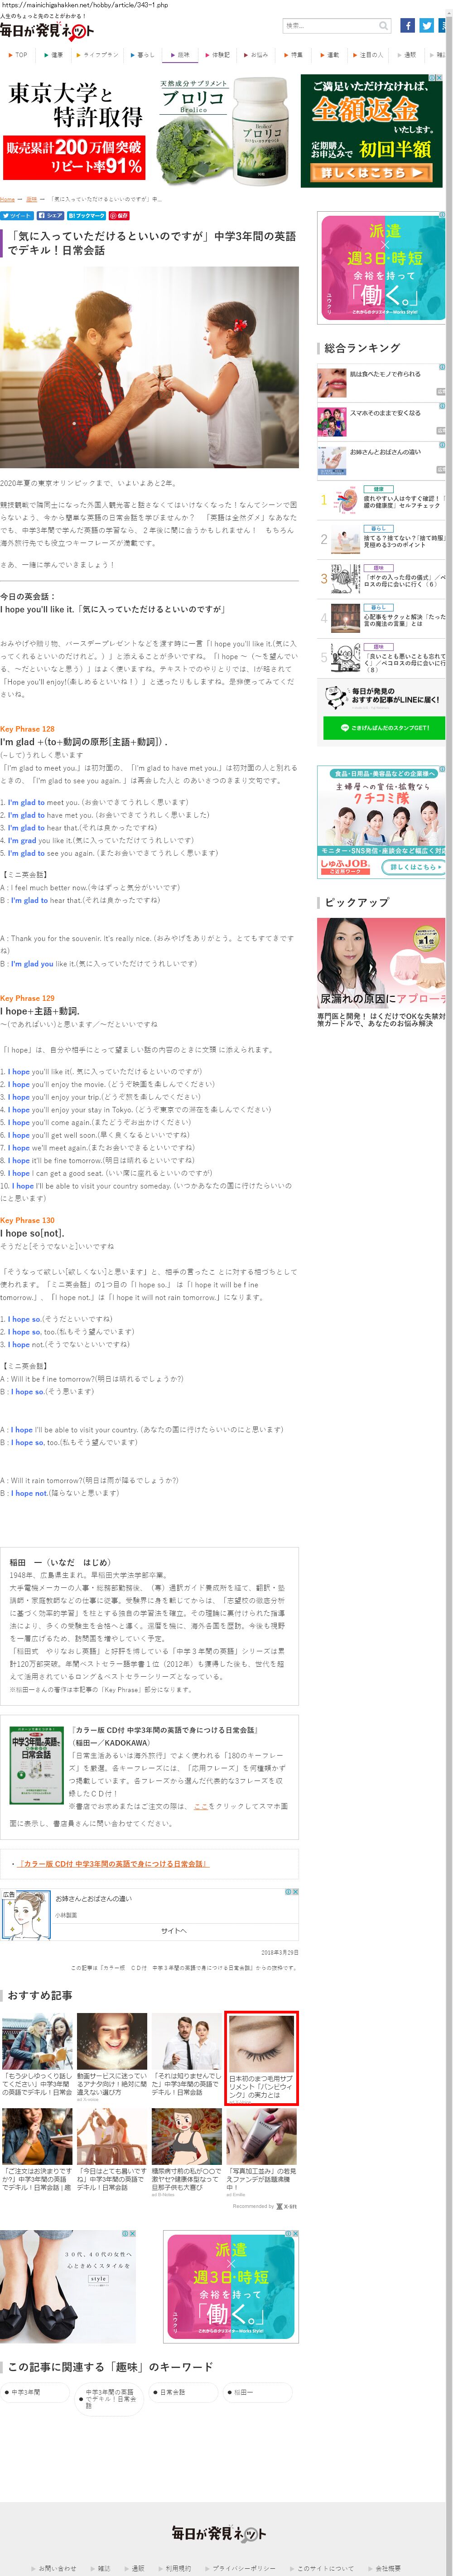Image resolution: width=453 pixels, height=2576 pixels.
Task: Open the 派遣×週3日・時短 ad beside the shoes ad
Action: 231,2287
